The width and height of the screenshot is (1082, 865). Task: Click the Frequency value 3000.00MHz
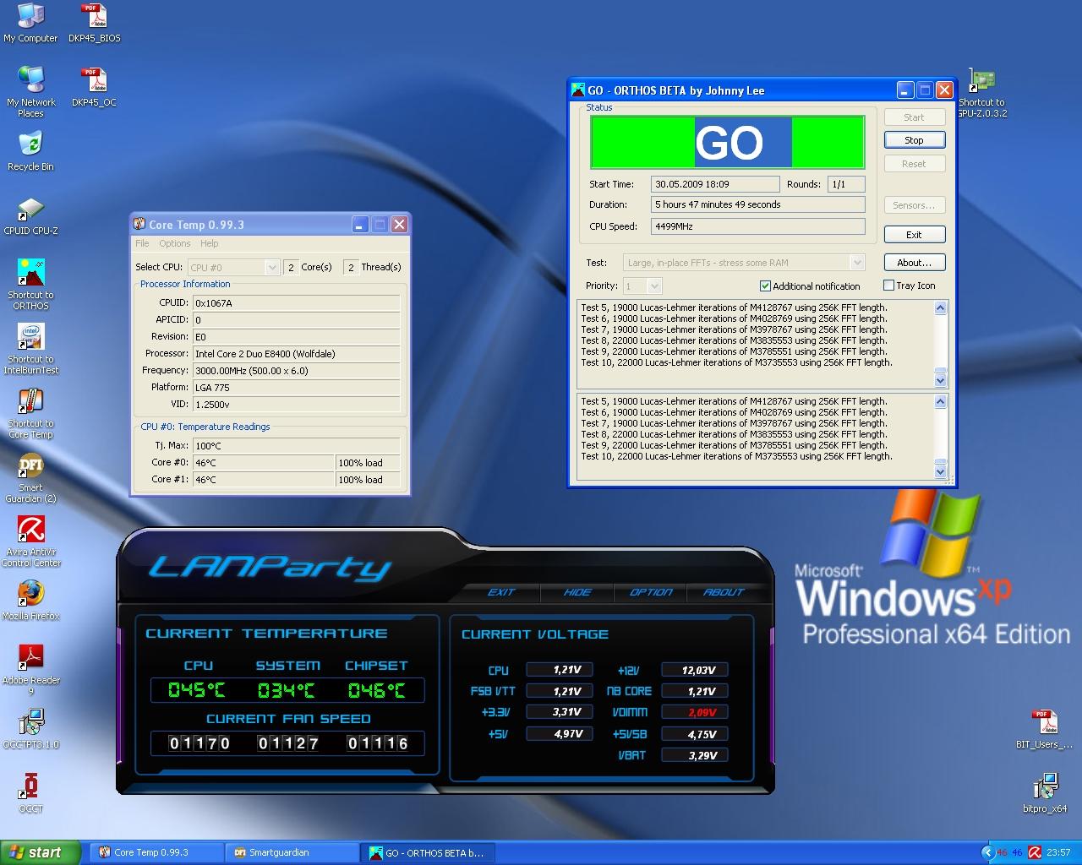pos(296,371)
